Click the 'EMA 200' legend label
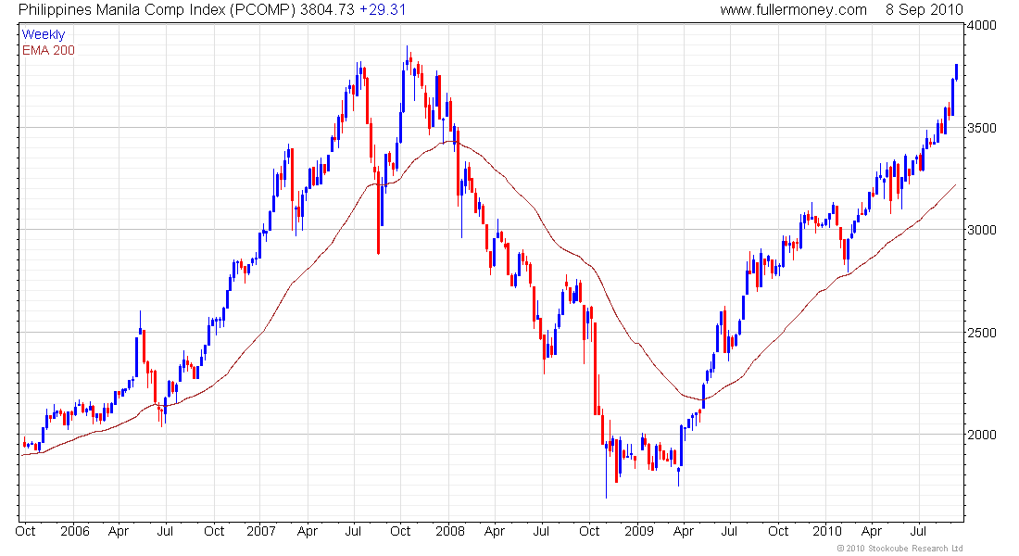1019x556 pixels. click(48, 50)
